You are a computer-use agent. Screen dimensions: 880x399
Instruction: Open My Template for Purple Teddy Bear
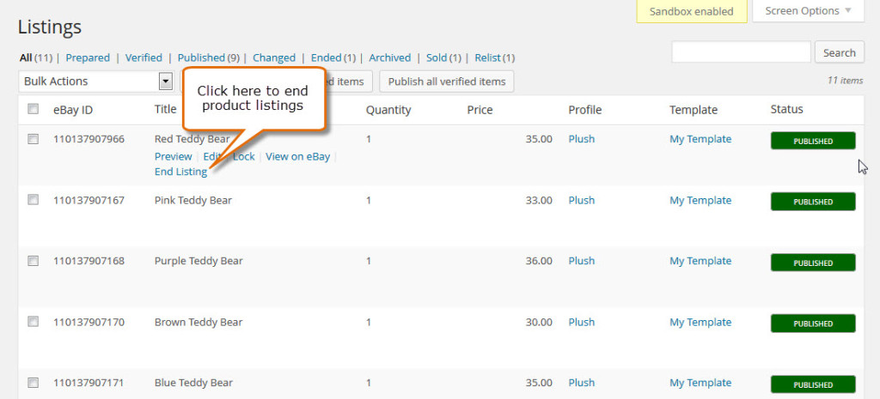click(700, 261)
